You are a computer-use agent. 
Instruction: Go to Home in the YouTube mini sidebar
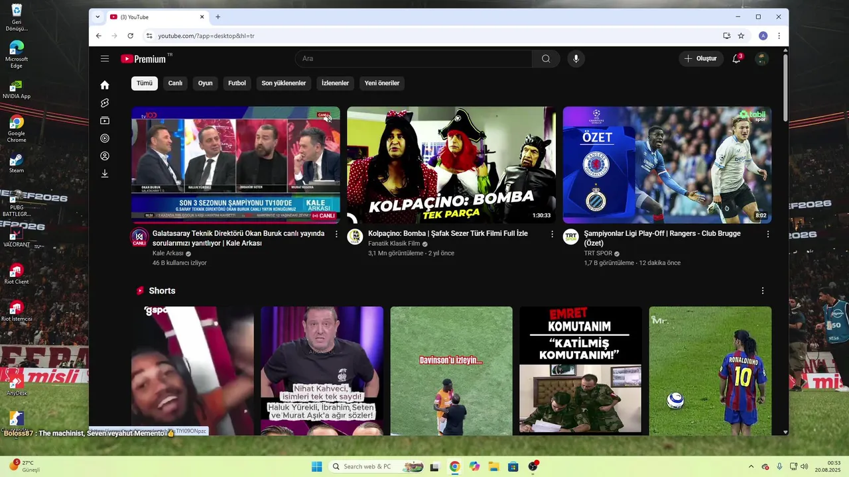click(105, 85)
